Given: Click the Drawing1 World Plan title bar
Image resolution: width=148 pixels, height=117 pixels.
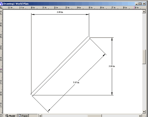Looking at the screenshot, I should [x=69, y=4].
